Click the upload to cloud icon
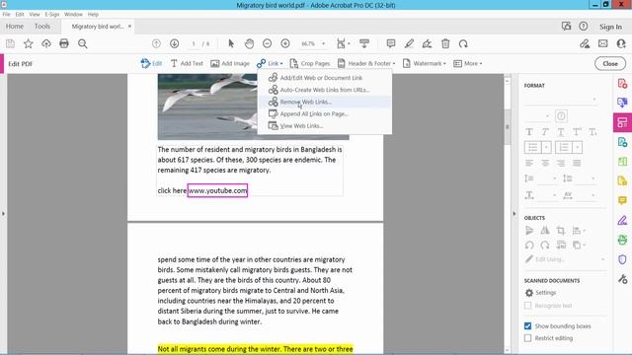Screen dimensions: 632x355 46,43
